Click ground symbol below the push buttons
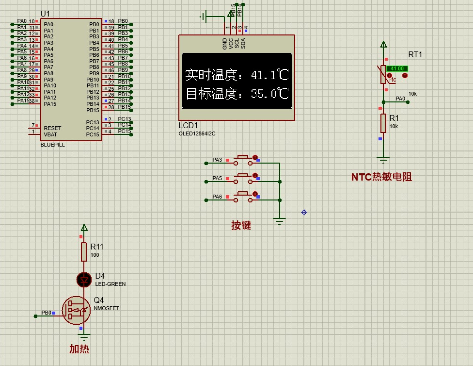Viewport: 473px width, 366px height. [x=280, y=221]
